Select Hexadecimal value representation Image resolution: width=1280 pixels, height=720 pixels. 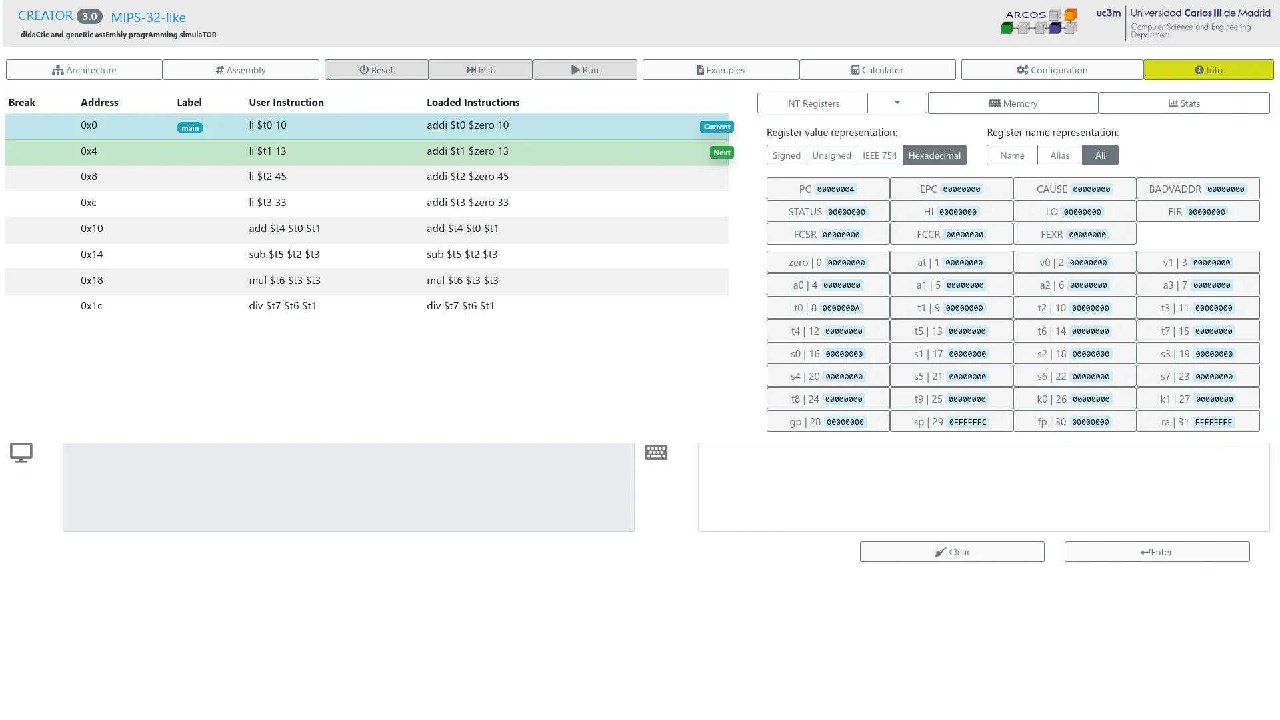pyautogui.click(x=934, y=155)
